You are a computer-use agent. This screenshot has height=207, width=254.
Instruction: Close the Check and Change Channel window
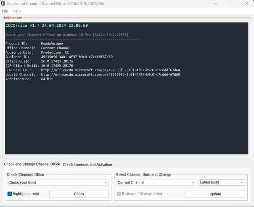pyautogui.click(x=246, y=4)
